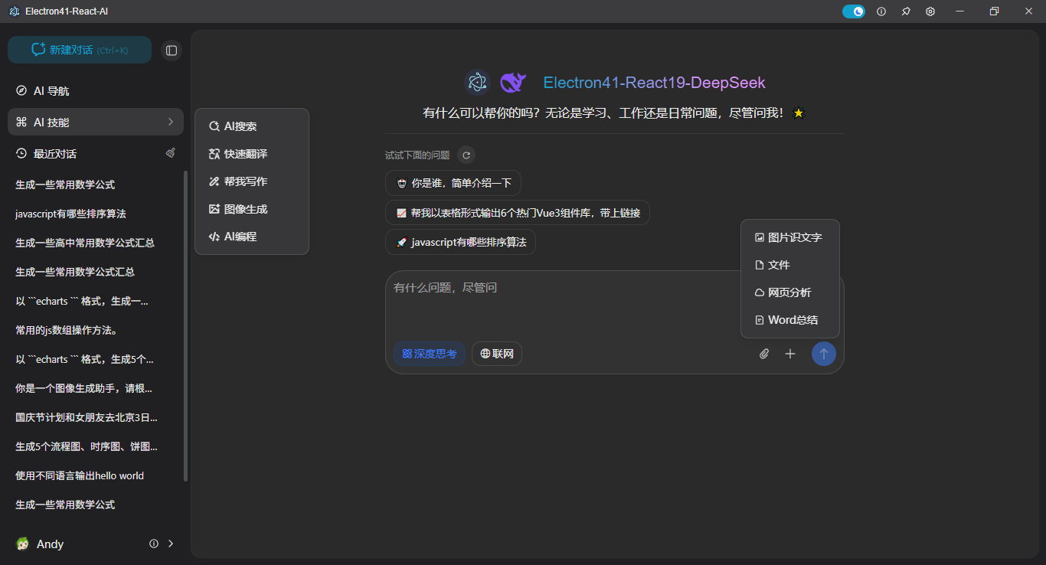Open conversation 你是一个图像生成助手，请根...
This screenshot has height=565, width=1046.
click(x=83, y=388)
